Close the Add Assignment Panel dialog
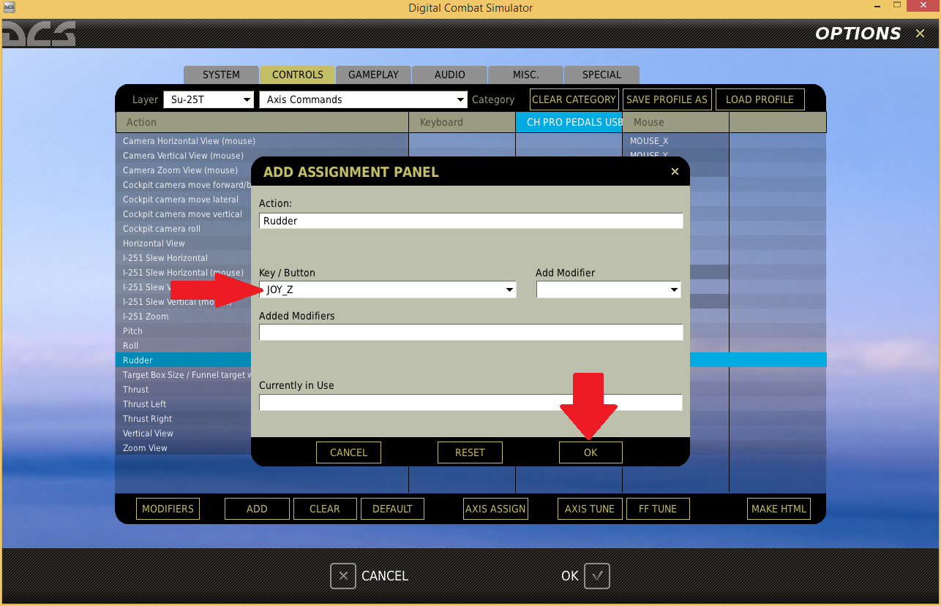 click(x=675, y=172)
